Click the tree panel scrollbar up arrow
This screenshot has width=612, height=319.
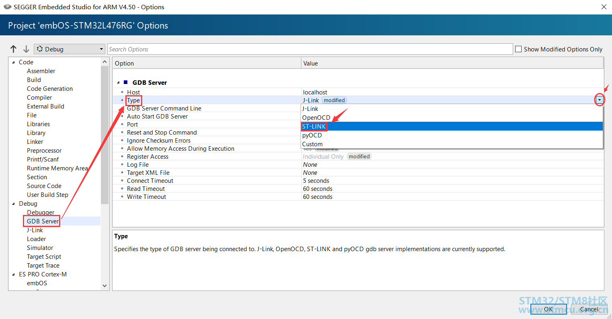click(105, 62)
